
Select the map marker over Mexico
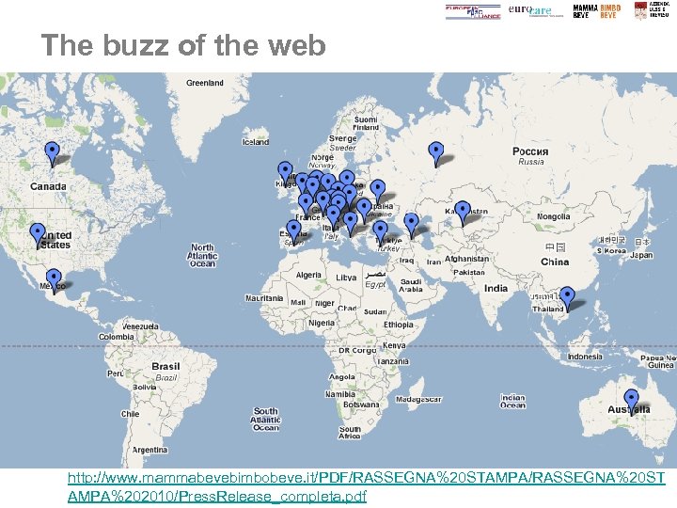click(x=54, y=281)
